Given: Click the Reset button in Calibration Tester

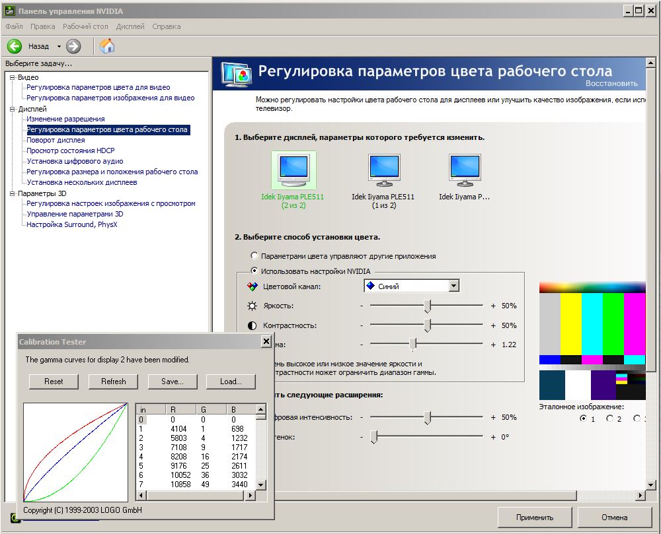Looking at the screenshot, I should click(54, 382).
